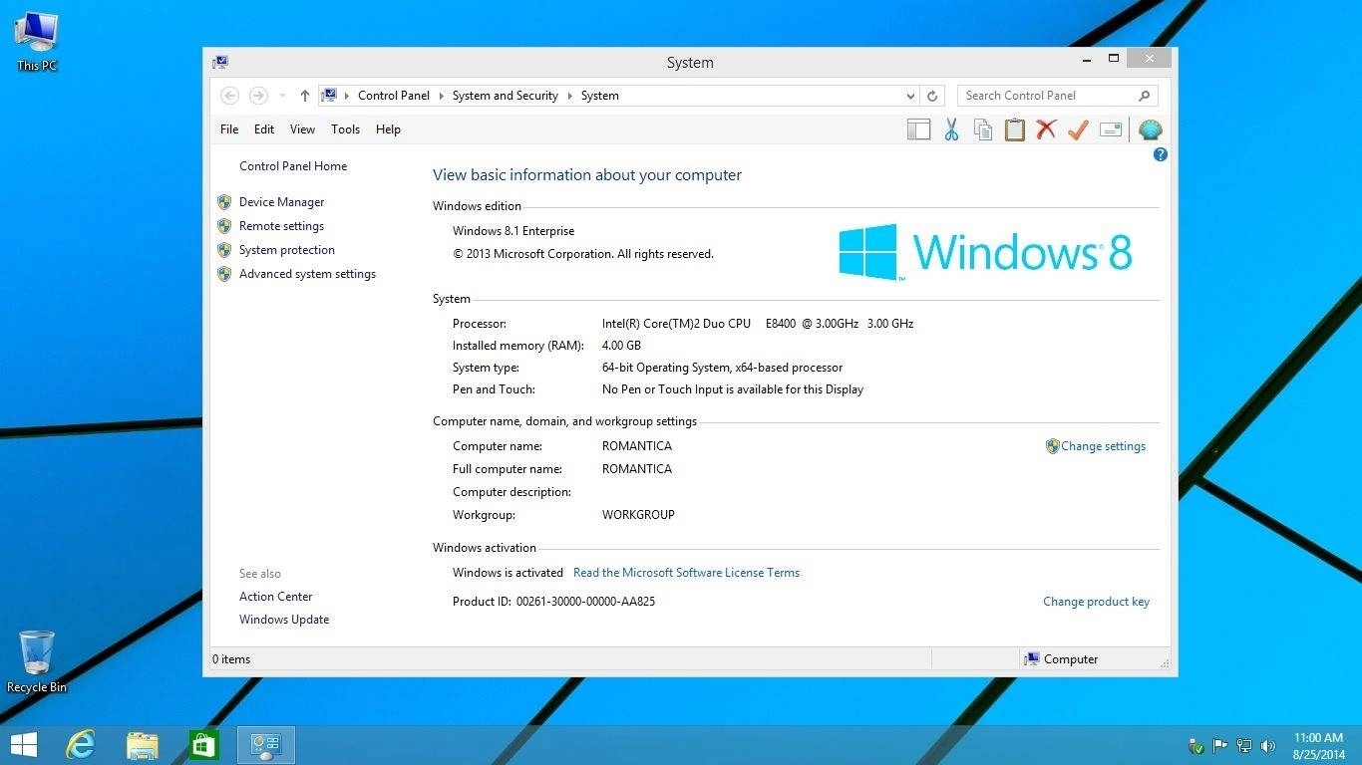Image resolution: width=1362 pixels, height=765 pixels.
Task: Open System protection link
Action: pos(287,250)
